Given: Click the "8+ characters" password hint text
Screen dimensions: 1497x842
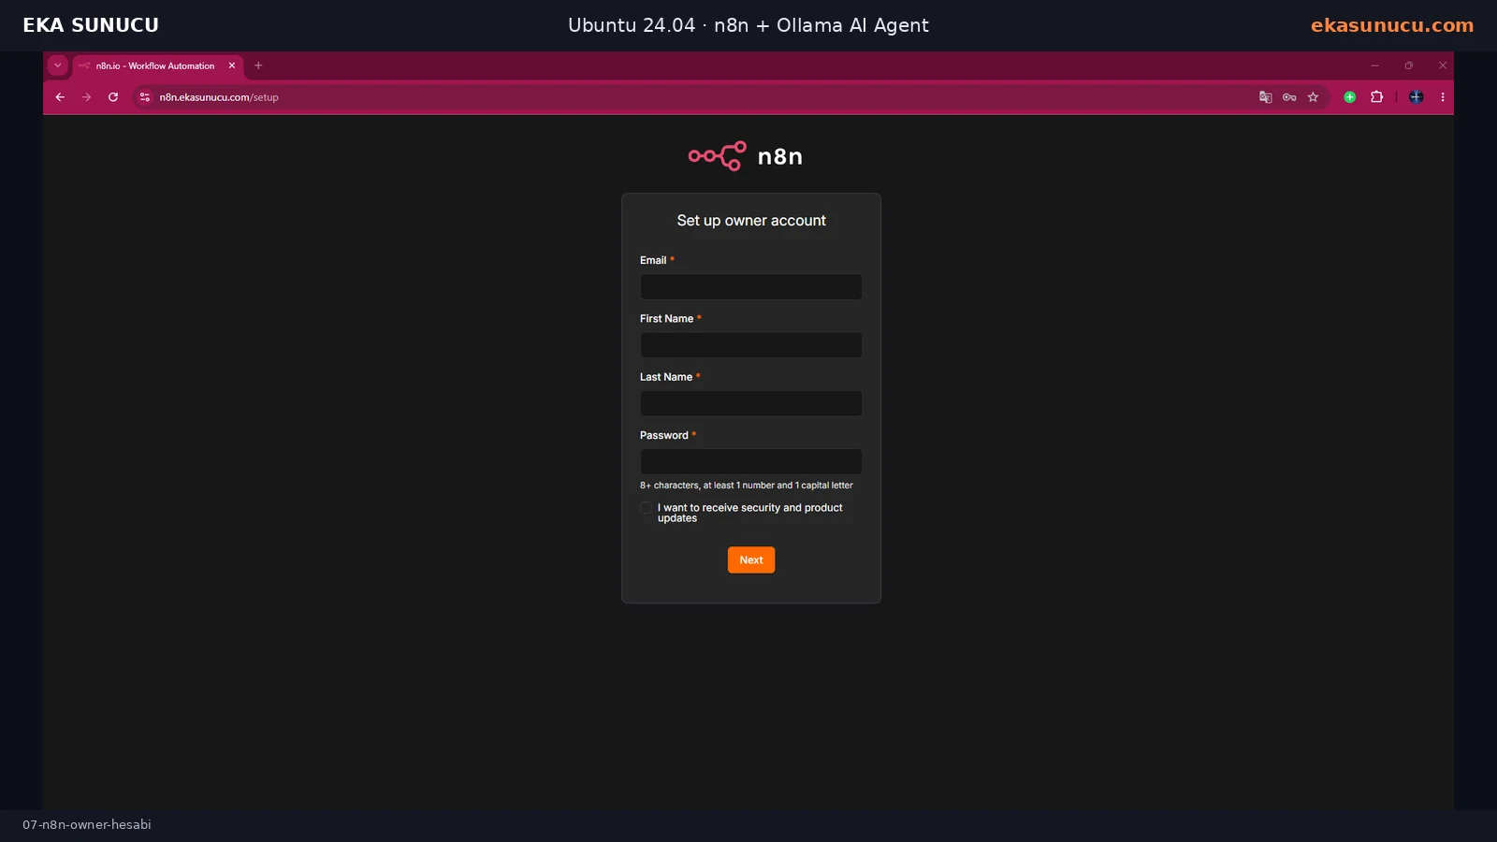Looking at the screenshot, I should (x=747, y=486).
